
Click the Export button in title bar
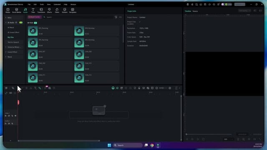(x=240, y=5)
